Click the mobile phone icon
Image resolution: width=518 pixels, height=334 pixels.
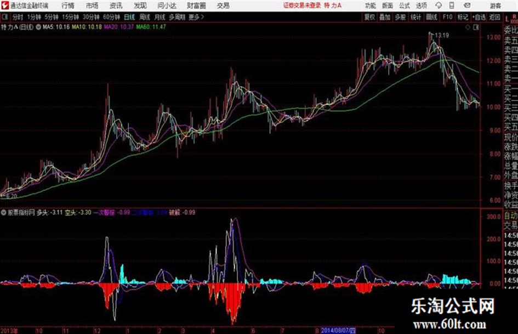452,5
